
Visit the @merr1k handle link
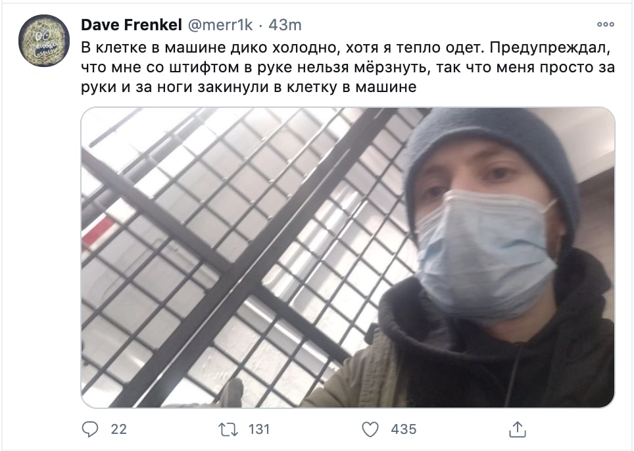click(220, 24)
